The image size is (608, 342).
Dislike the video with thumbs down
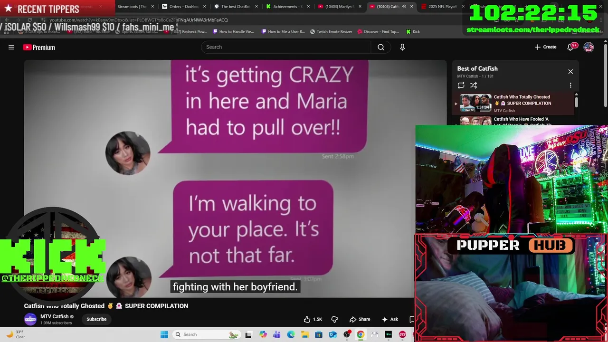(x=334, y=319)
